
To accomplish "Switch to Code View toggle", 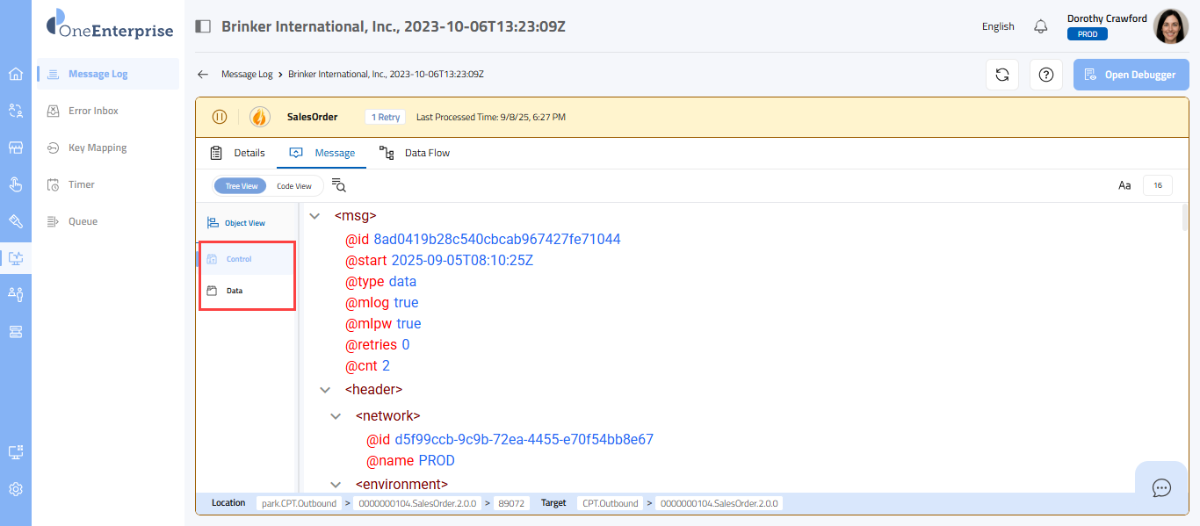I will (294, 186).
